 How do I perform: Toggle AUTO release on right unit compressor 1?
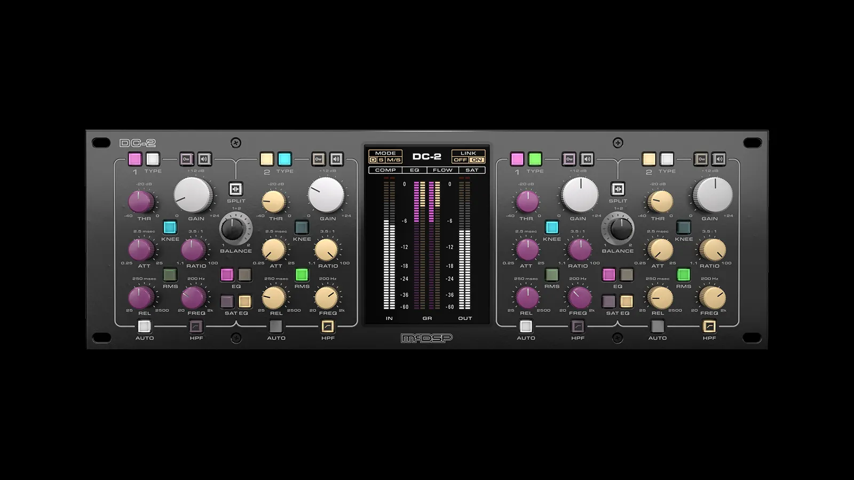pos(526,326)
